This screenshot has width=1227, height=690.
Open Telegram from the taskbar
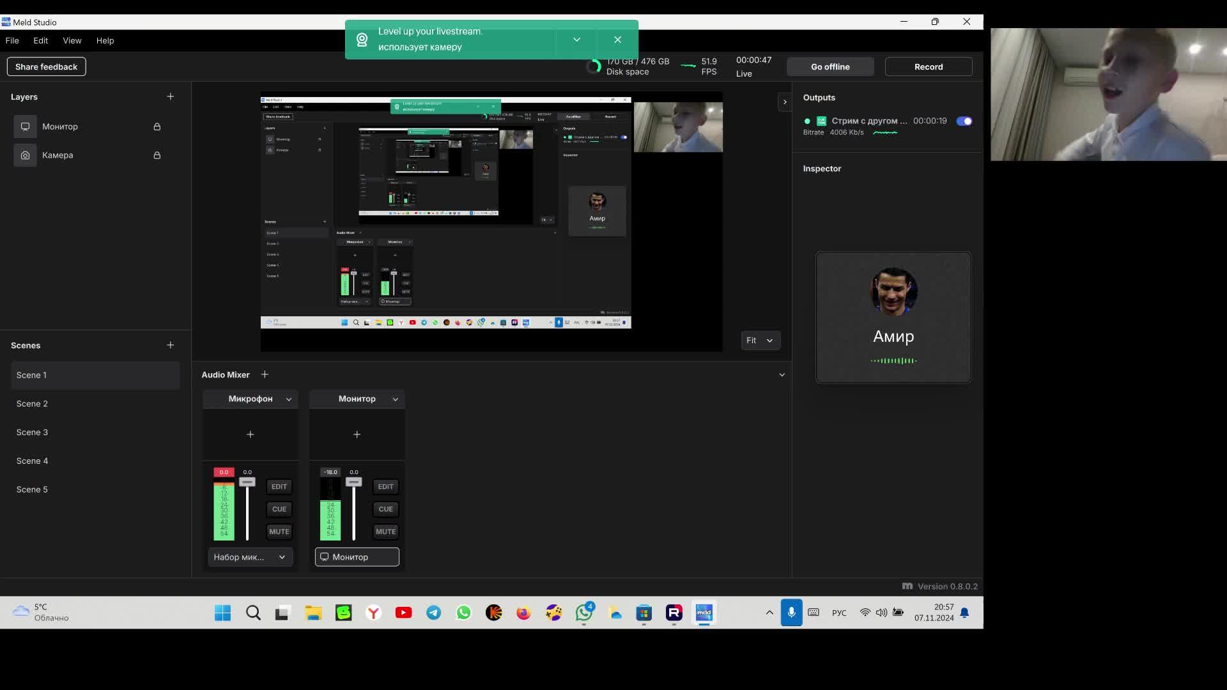pyautogui.click(x=433, y=613)
